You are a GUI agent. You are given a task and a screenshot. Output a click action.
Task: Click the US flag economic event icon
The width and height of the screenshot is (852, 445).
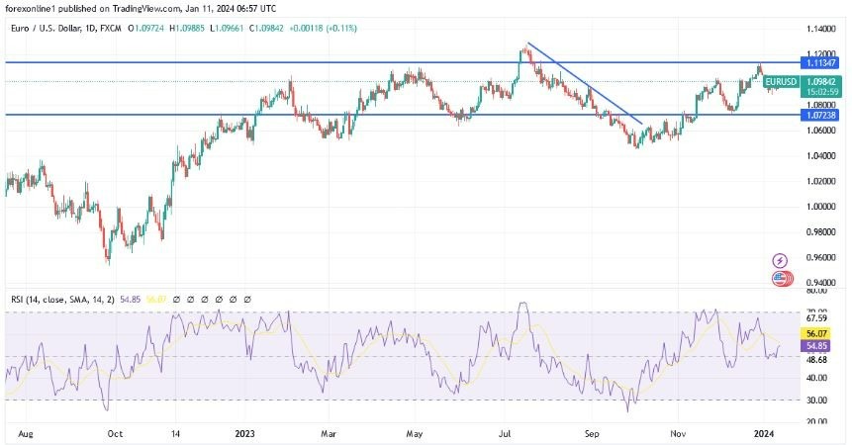(x=781, y=279)
